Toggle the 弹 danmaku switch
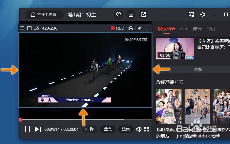230x144 pixels. pyautogui.click(x=89, y=129)
